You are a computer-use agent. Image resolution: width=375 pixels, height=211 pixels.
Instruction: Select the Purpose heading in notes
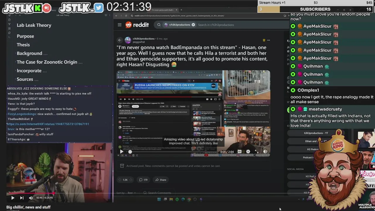click(25, 36)
